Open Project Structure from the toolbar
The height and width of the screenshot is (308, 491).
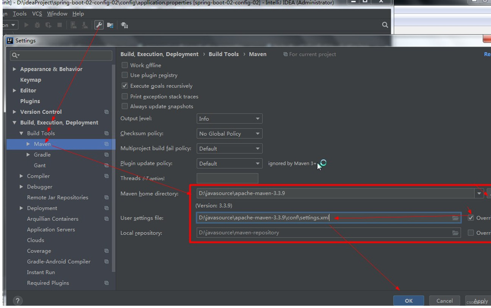click(110, 26)
